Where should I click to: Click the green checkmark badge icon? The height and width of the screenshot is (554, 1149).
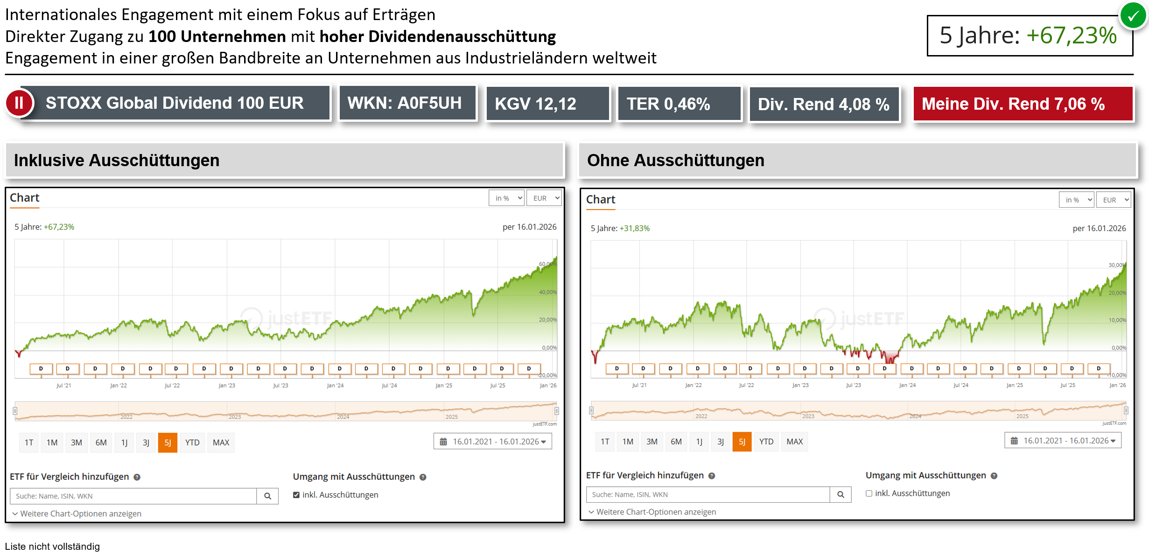coord(1133,16)
